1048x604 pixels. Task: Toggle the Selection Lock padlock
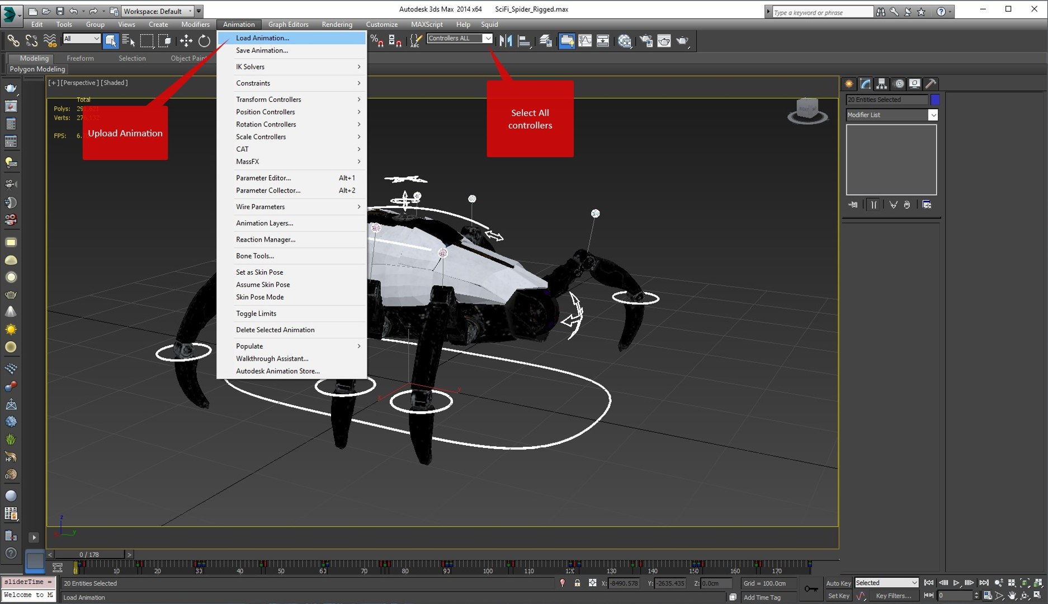point(577,583)
